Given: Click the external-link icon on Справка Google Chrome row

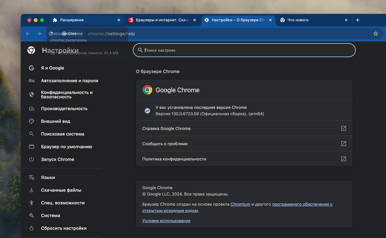Looking at the screenshot, I should 344,129.
